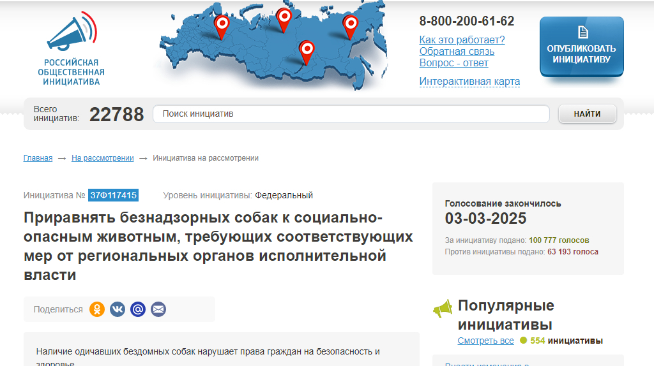
Task: Click the '63 193 голоса' votes-against count
Action: click(x=573, y=252)
